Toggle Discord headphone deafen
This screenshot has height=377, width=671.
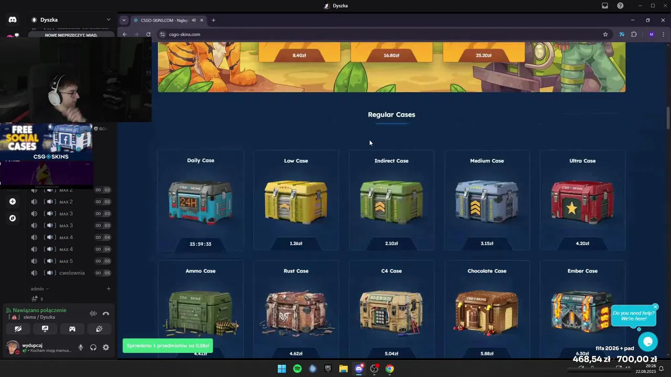click(93, 347)
